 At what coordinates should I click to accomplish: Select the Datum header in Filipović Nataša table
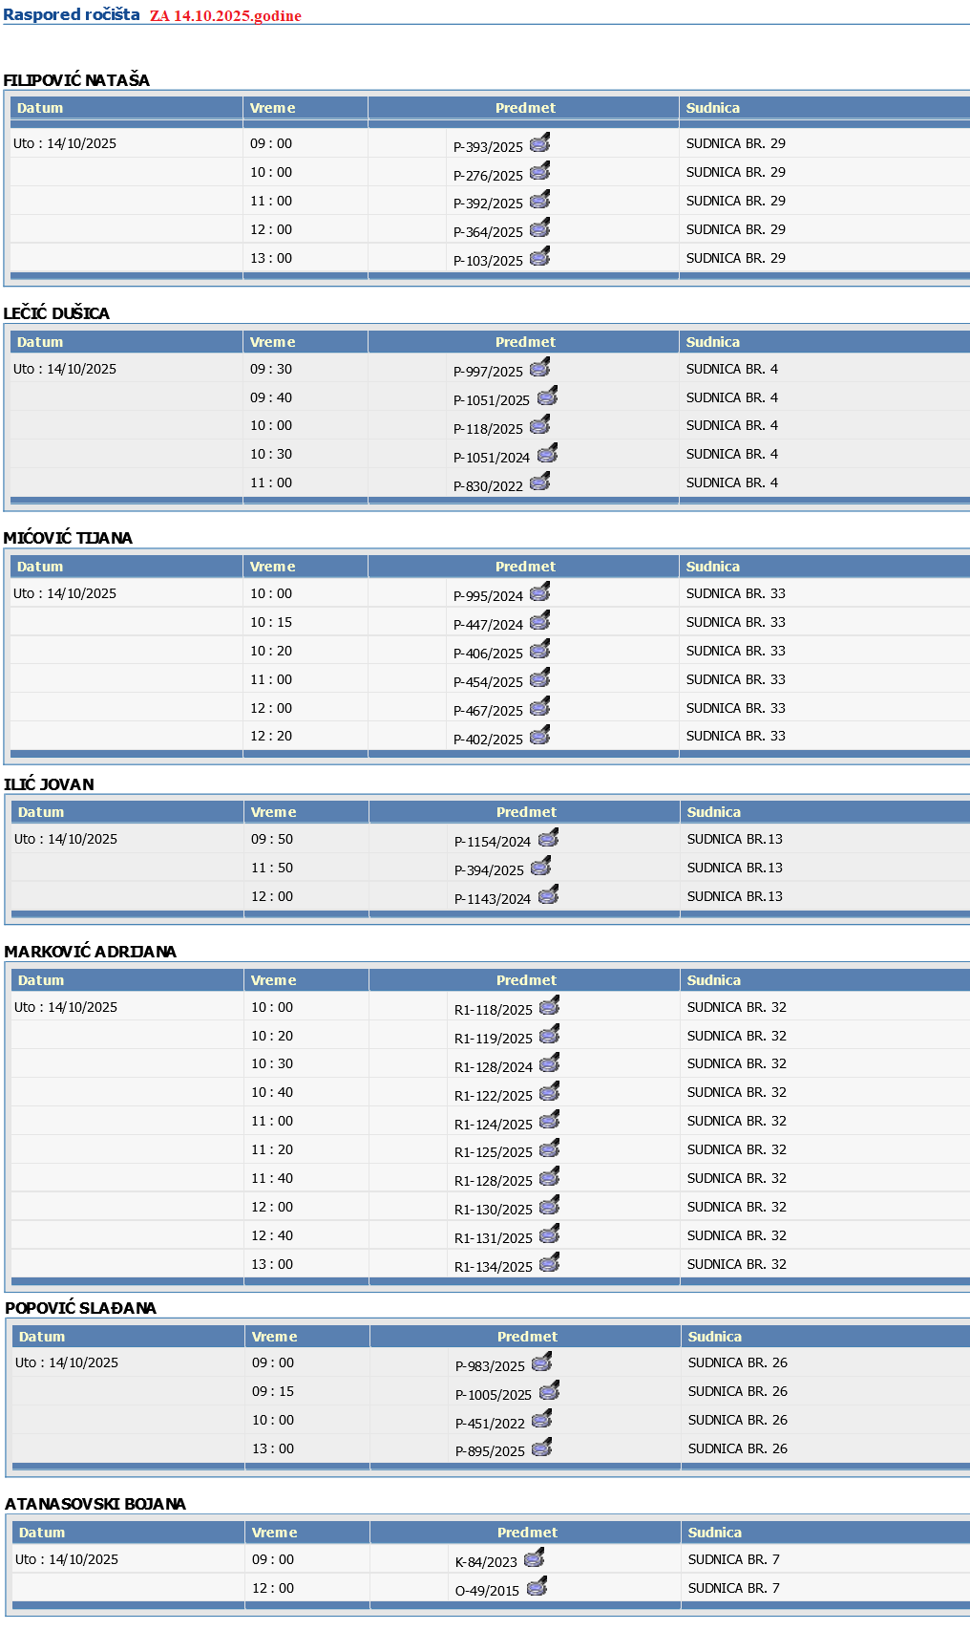click(x=40, y=108)
